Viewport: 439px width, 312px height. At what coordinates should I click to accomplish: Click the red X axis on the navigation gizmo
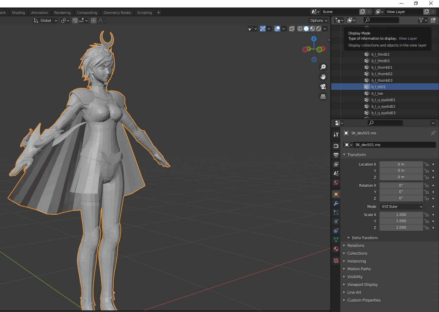coord(323,48)
